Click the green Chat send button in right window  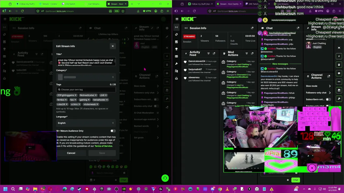tap(295, 180)
